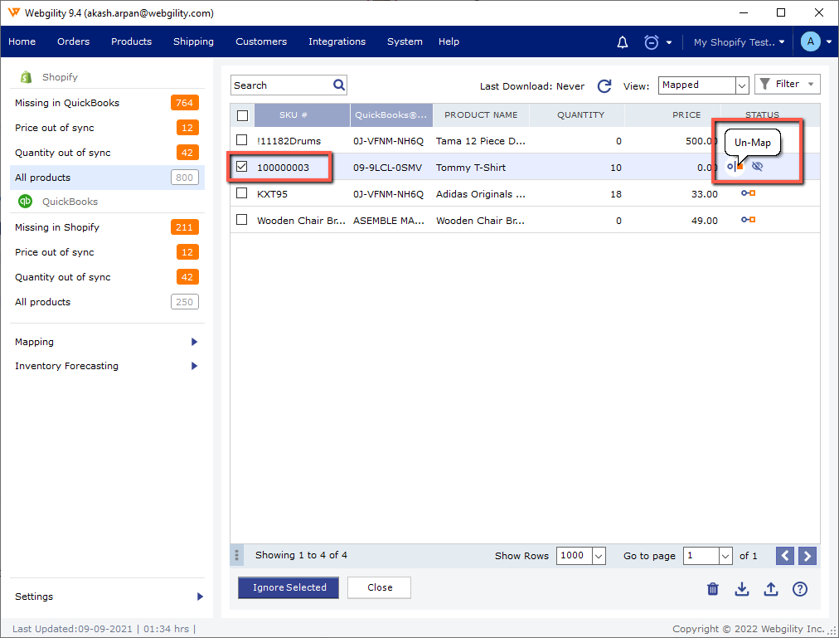The height and width of the screenshot is (638, 839).
Task: Click the QuickBooks logo icon in sidebar
Action: click(x=26, y=202)
